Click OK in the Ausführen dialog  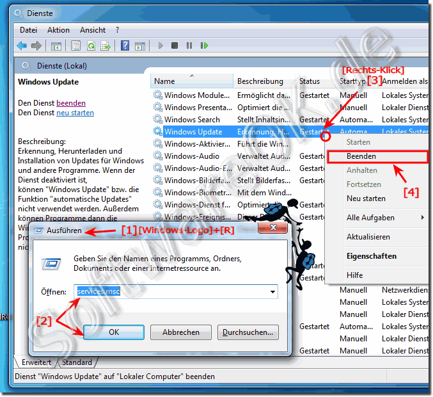point(114,332)
